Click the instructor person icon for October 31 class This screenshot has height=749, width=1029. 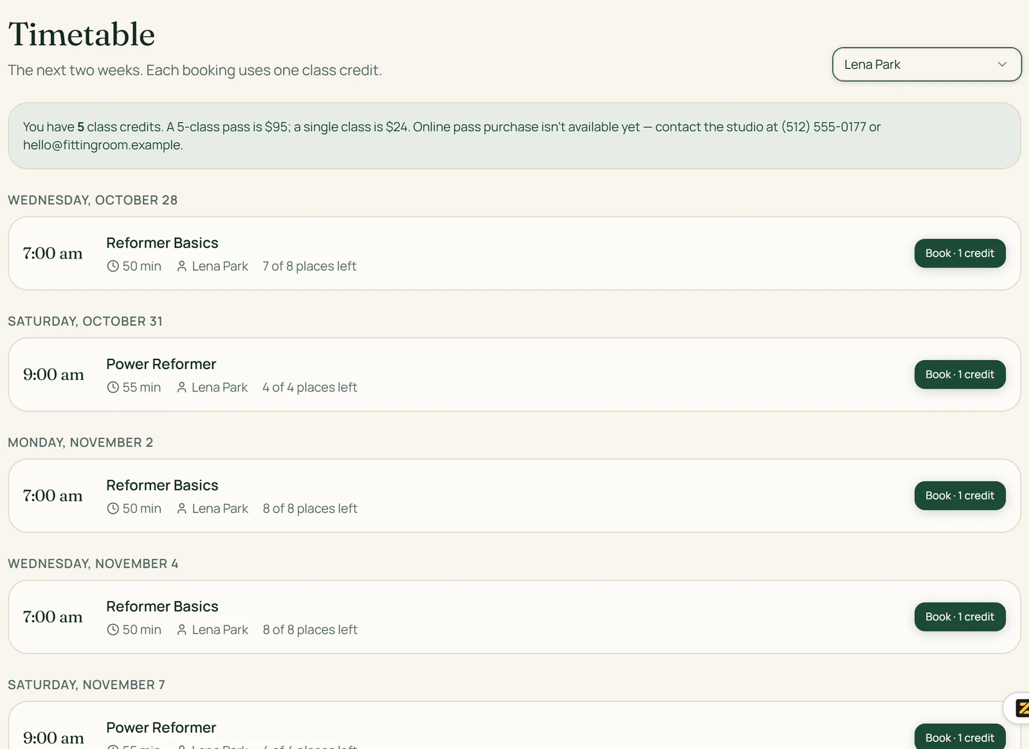tap(182, 387)
